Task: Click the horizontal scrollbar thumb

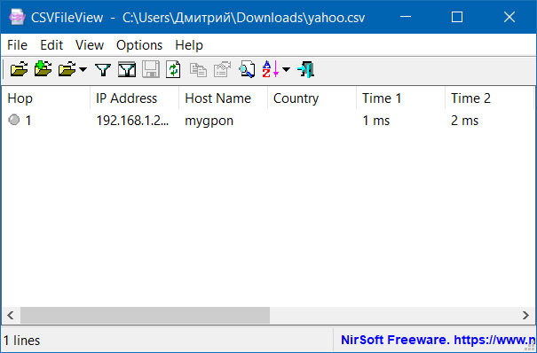Action: coord(145,315)
